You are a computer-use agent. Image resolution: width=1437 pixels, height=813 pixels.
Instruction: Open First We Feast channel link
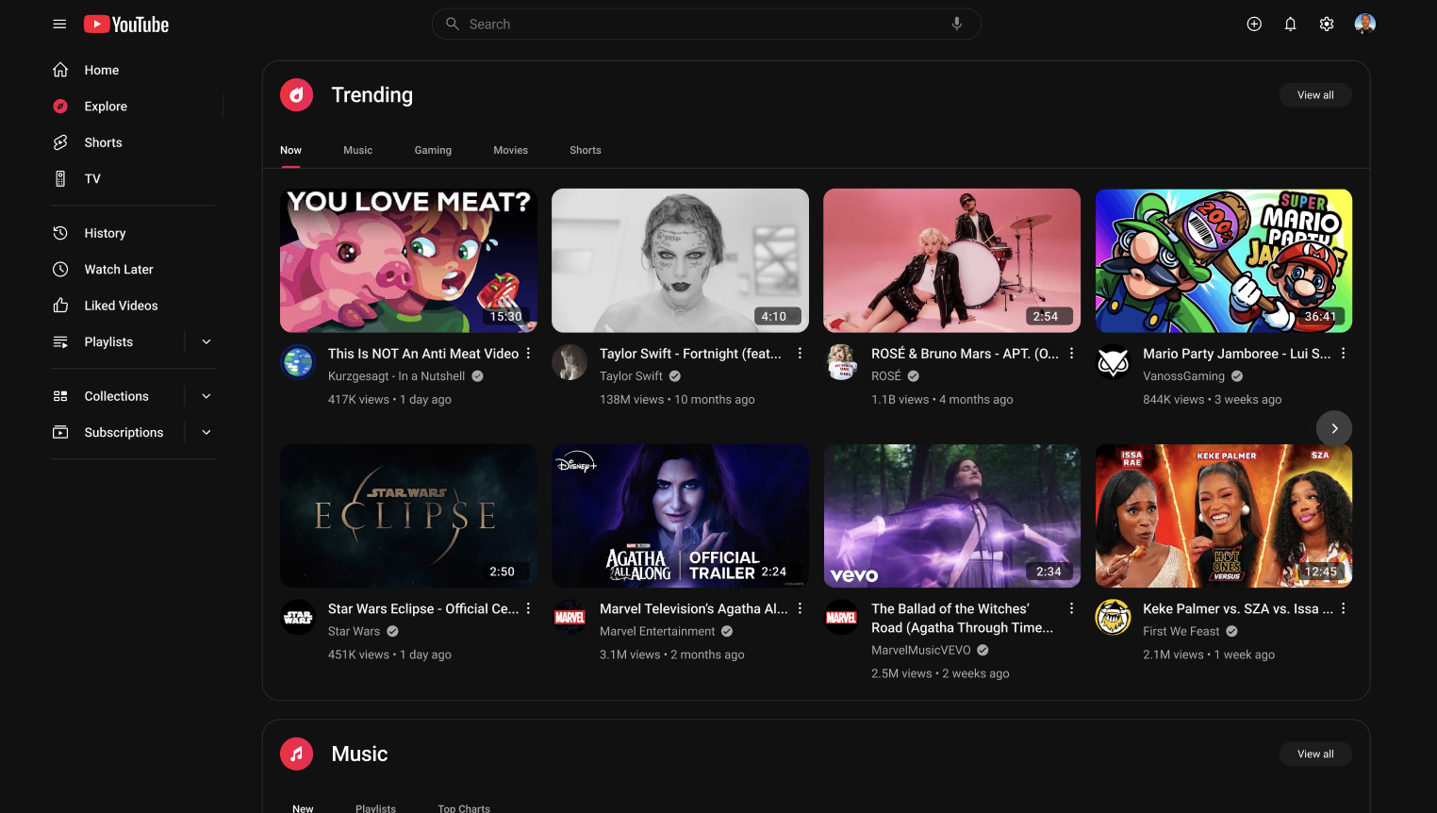tap(1181, 632)
